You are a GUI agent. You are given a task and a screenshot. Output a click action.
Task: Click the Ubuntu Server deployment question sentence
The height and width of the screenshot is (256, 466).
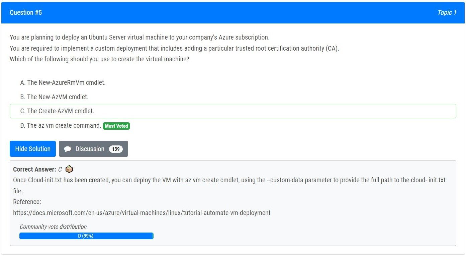click(139, 37)
